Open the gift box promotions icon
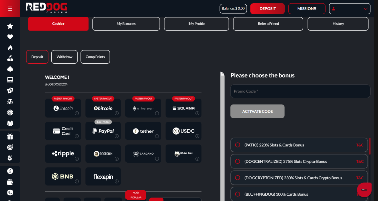This screenshot has width=378, height=201. 10,137
